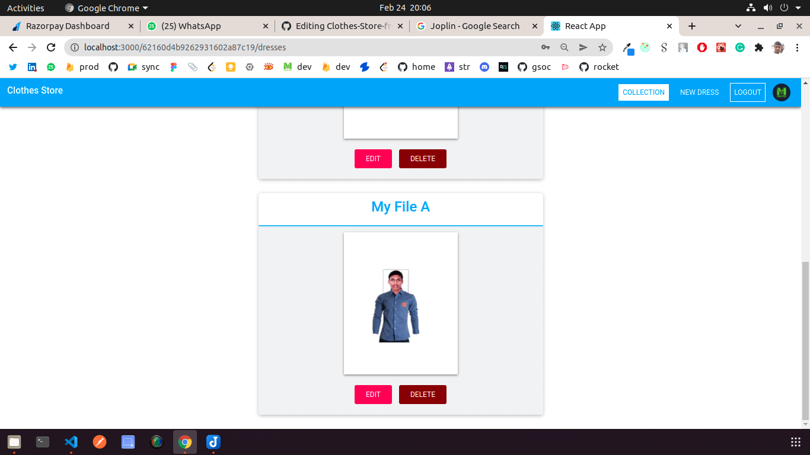810x455 pixels.
Task: Click the AdBlock stop-hand extension icon
Action: tap(701, 47)
